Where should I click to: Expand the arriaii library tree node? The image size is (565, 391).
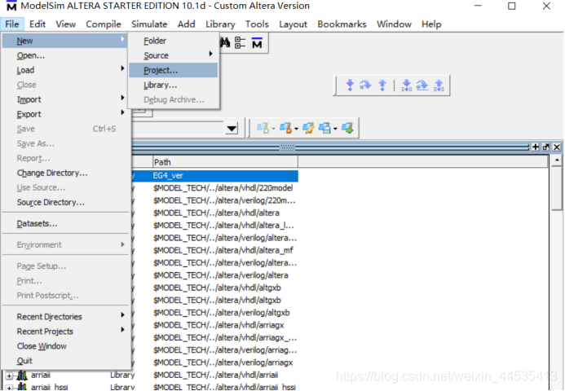coord(9,376)
